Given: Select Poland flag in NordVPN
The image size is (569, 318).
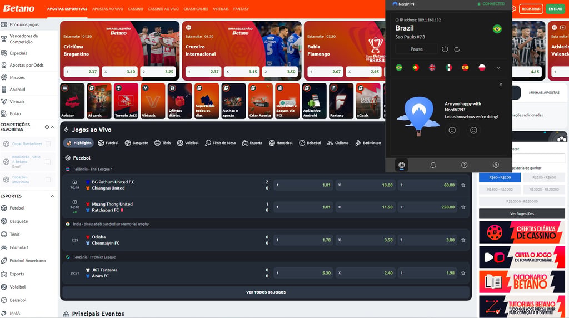Looking at the screenshot, I should coord(482,67).
